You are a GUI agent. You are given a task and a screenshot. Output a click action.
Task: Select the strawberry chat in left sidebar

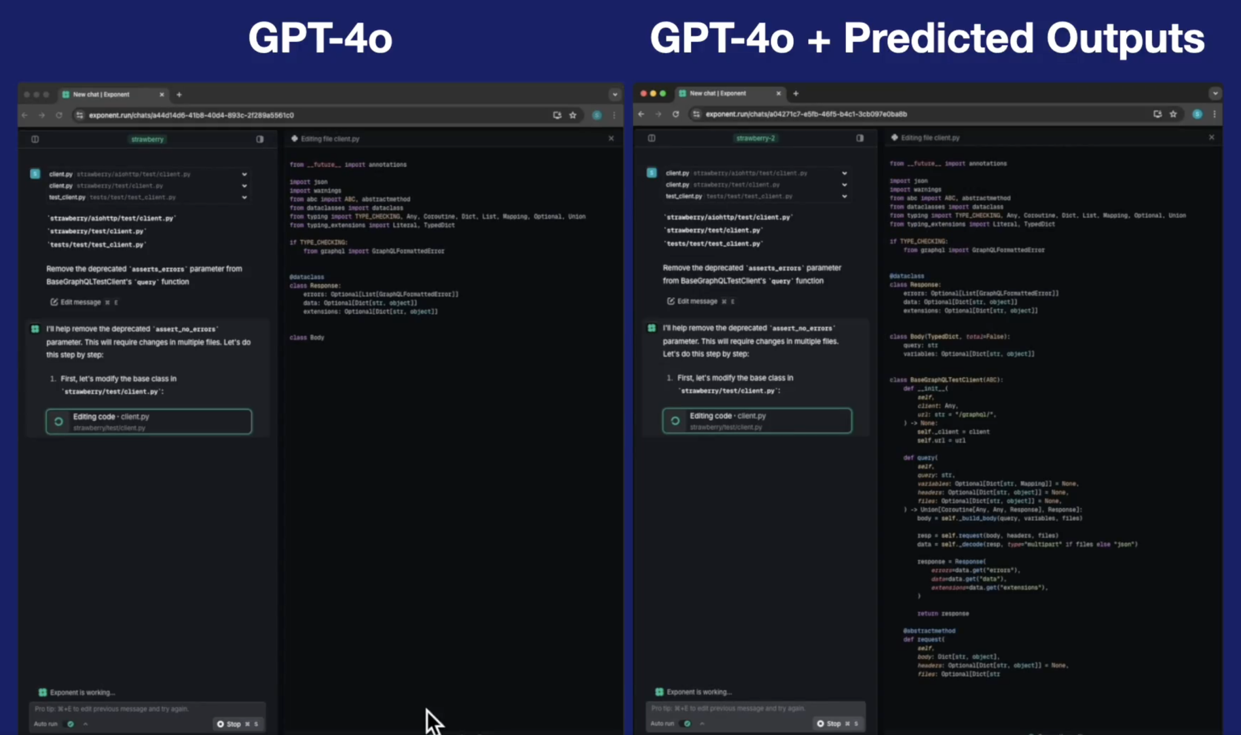click(x=146, y=138)
